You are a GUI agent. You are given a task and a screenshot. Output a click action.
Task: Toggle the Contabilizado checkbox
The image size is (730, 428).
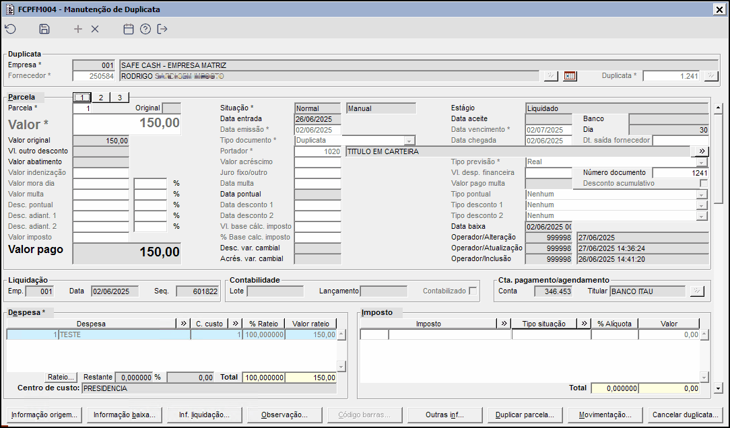tap(473, 291)
